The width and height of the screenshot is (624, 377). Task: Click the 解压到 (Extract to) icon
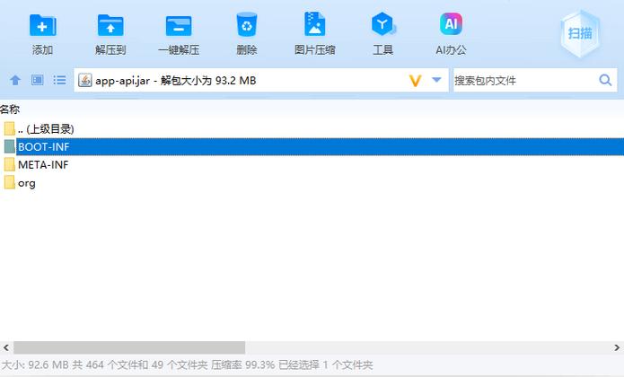110,25
